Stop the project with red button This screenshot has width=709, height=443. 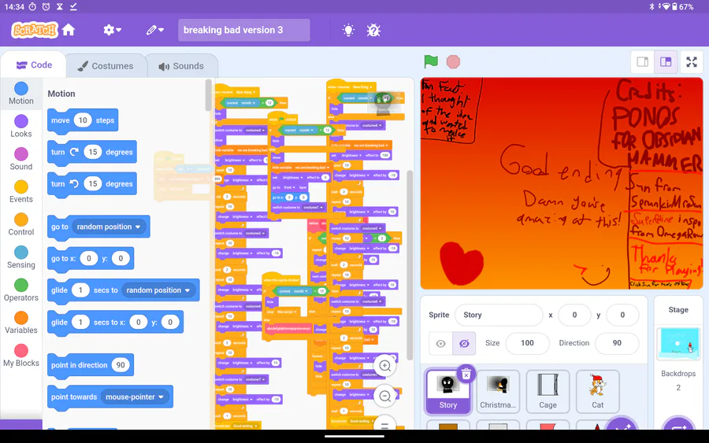click(x=453, y=62)
